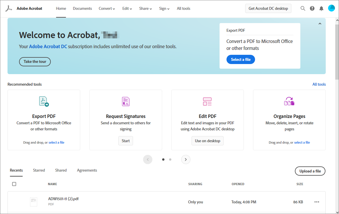
Task: Click the Adobe Acrobat logo
Action: [9, 8]
